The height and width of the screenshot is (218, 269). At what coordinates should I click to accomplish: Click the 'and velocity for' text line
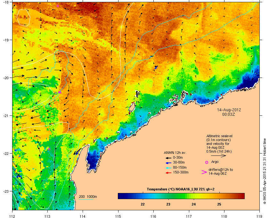[x=218, y=144]
